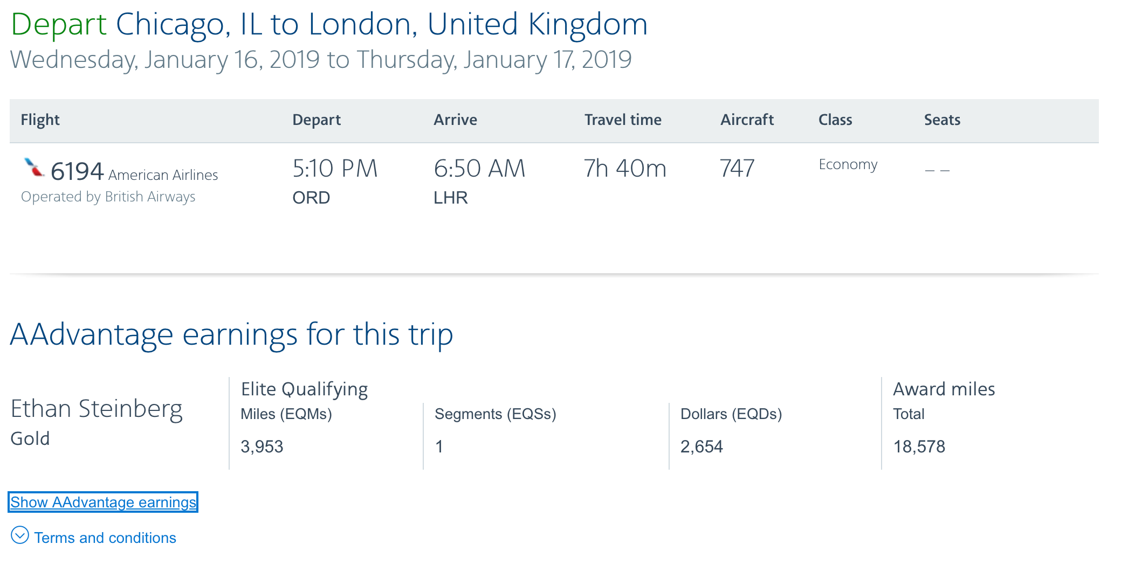
Task: Click the Terms and conditions text link
Action: [x=105, y=538]
